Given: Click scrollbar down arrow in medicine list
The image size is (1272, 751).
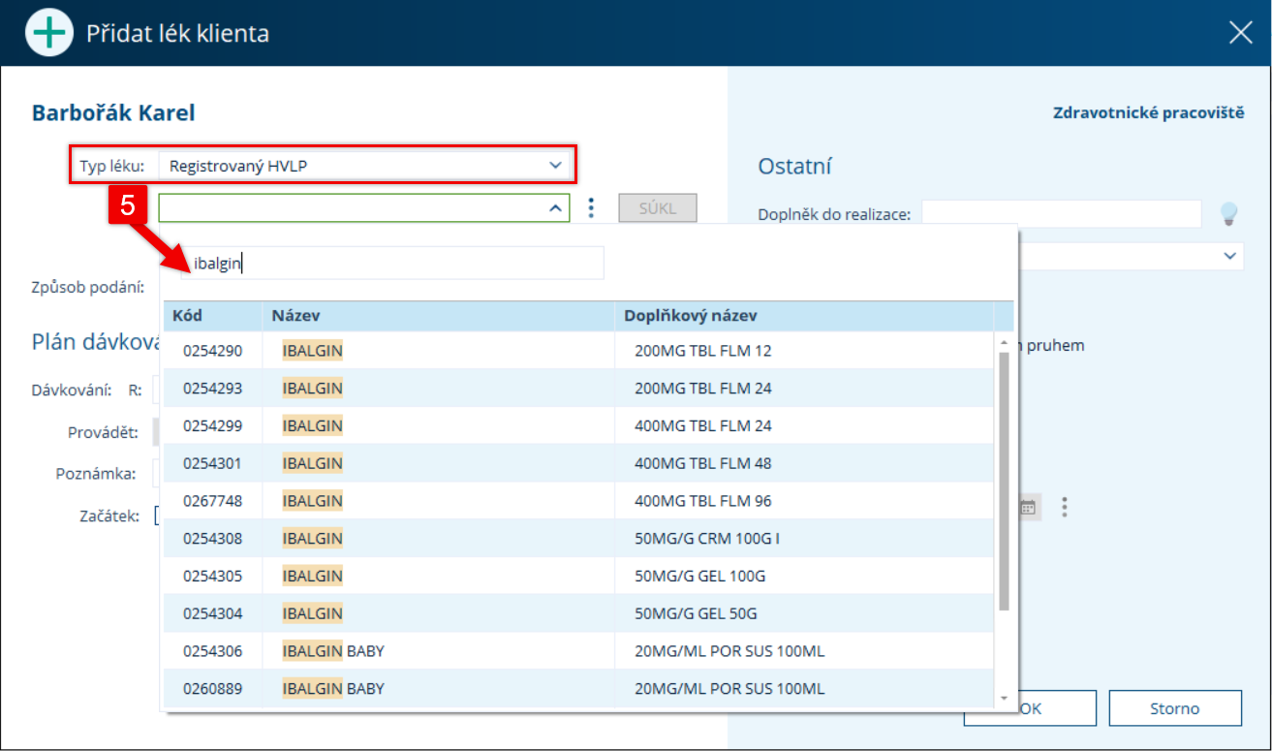Looking at the screenshot, I should pyautogui.click(x=1004, y=698).
